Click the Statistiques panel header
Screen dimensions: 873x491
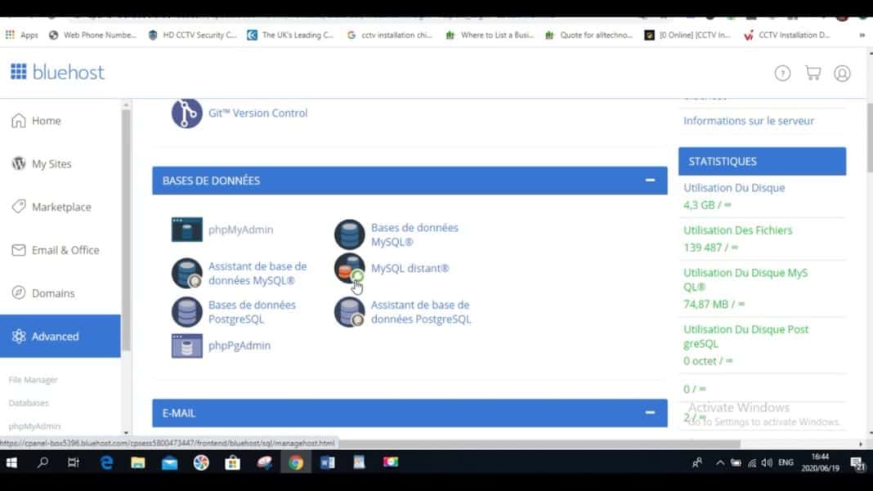pyautogui.click(x=762, y=162)
